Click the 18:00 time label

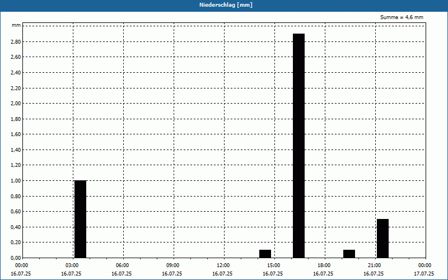pos(324,265)
